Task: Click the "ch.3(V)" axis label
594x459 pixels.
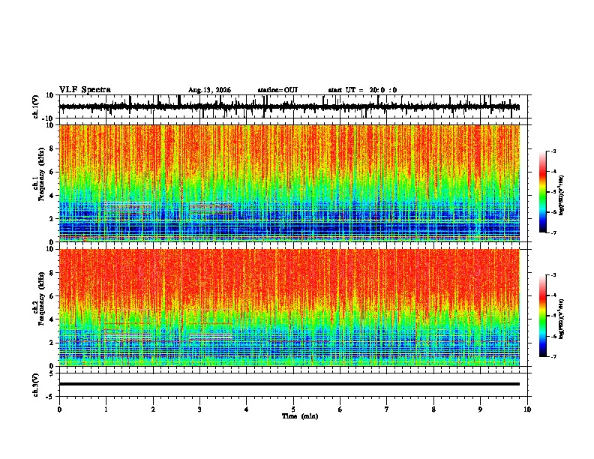Action: tap(36, 385)
